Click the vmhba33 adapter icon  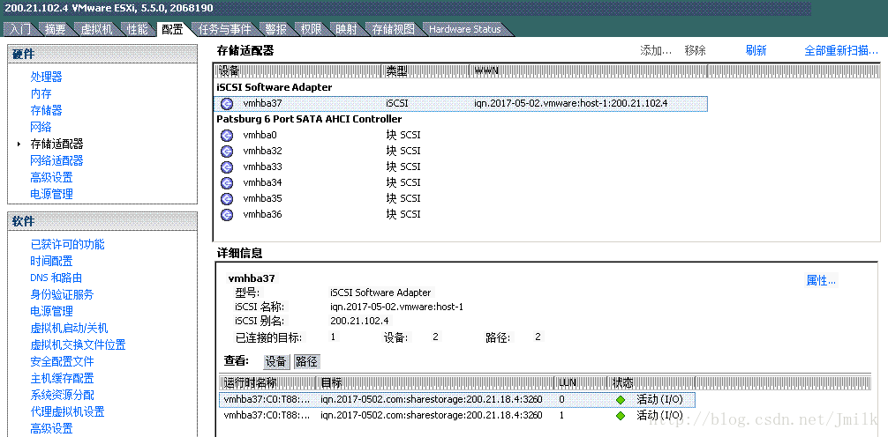click(227, 167)
